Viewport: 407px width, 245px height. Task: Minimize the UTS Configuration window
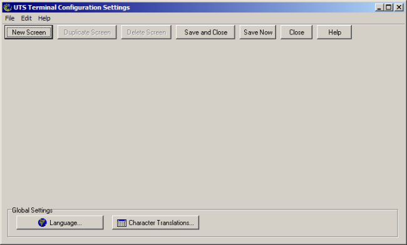click(379, 7)
